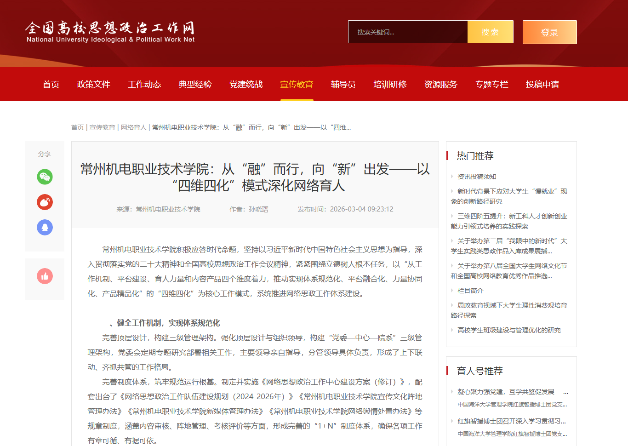
Task: Share article via Weibo icon
Action: pos(45,202)
